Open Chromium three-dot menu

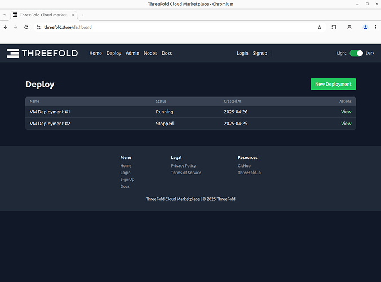[376, 27]
